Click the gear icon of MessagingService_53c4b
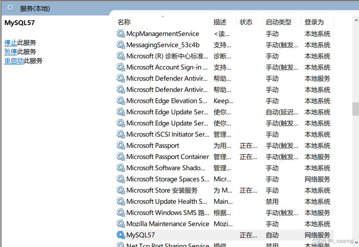This screenshot has width=359, height=247. tap(121, 45)
